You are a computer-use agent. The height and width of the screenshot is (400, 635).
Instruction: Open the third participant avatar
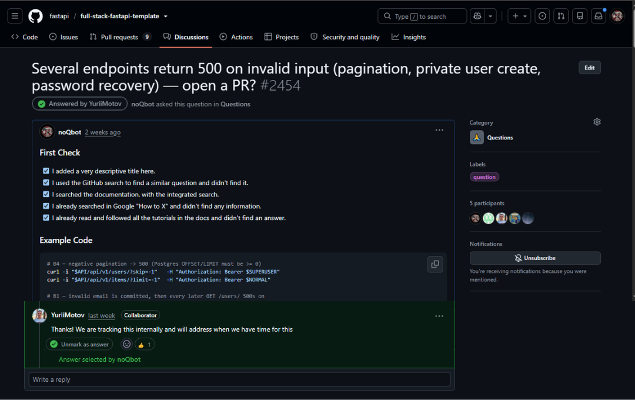click(x=502, y=218)
